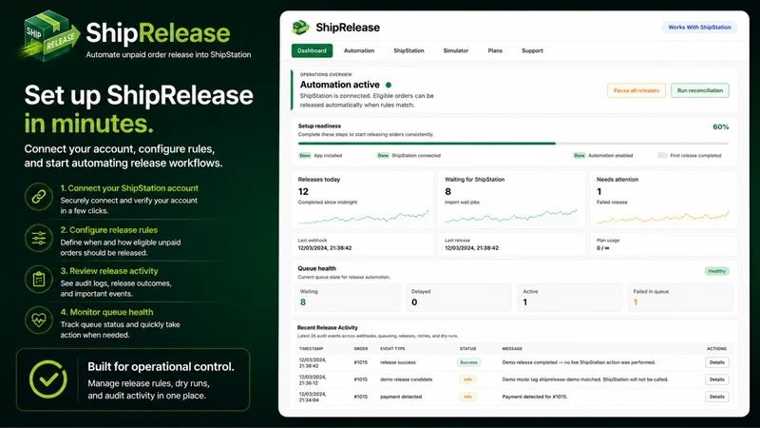Open the Dashboard tab
Image resolution: width=760 pixels, height=428 pixels.
[312, 50]
